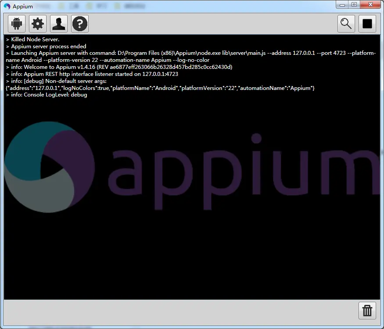Minimize the Appium window
The height and width of the screenshot is (329, 384).
[342, 5]
